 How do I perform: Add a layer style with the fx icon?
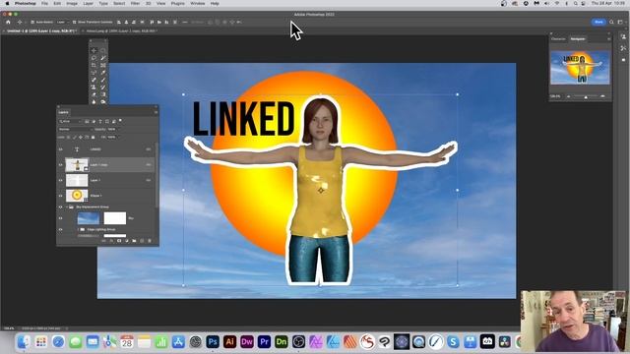point(111,240)
